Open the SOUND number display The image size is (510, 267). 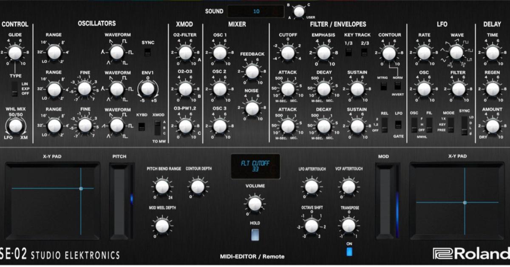click(x=255, y=11)
